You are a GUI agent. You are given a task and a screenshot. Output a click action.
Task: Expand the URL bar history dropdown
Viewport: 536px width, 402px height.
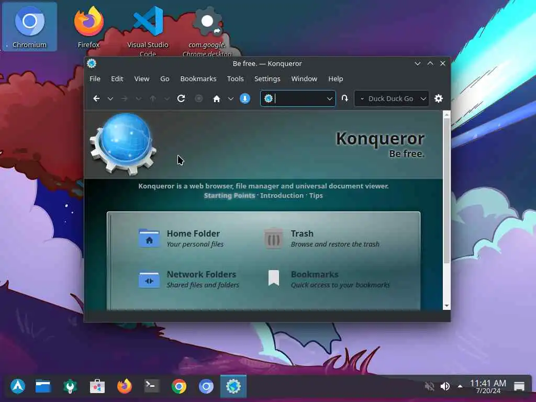[330, 99]
